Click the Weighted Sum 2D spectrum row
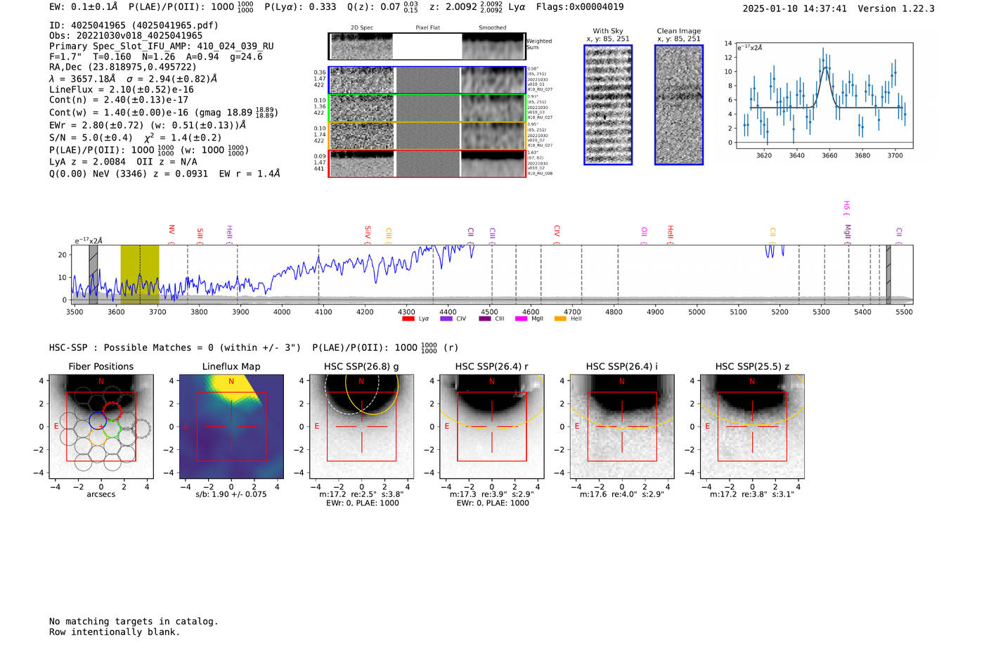Viewport: 984px width, 670px height. 427,46
